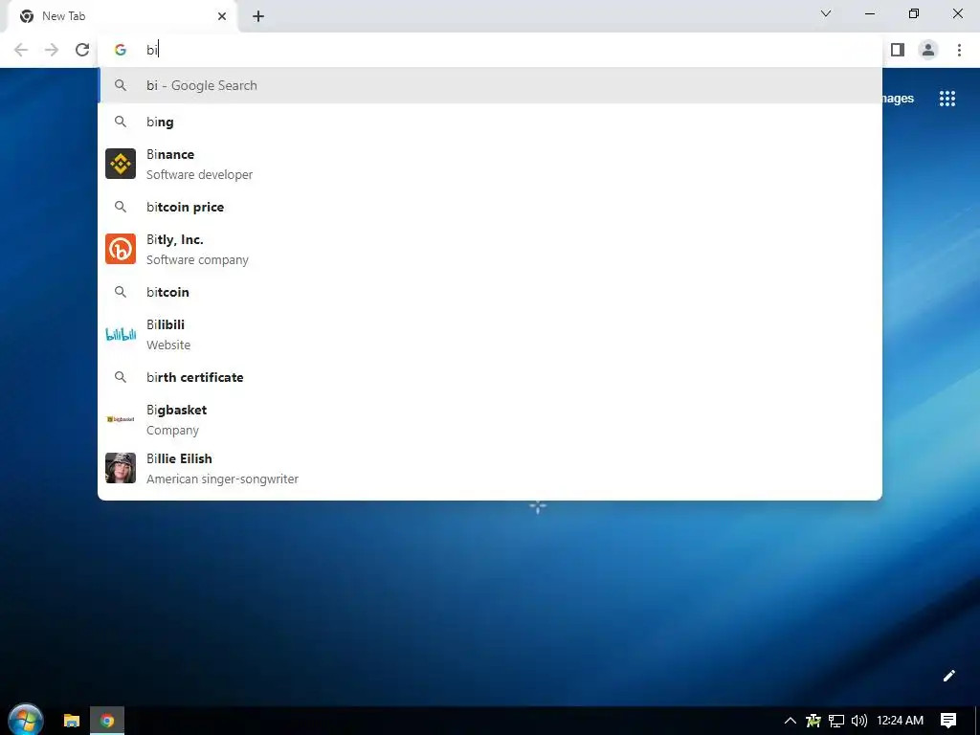Viewport: 980px width, 735px height.
Task: Click the magnifier beside 'birth certificate'
Action: [121, 377]
